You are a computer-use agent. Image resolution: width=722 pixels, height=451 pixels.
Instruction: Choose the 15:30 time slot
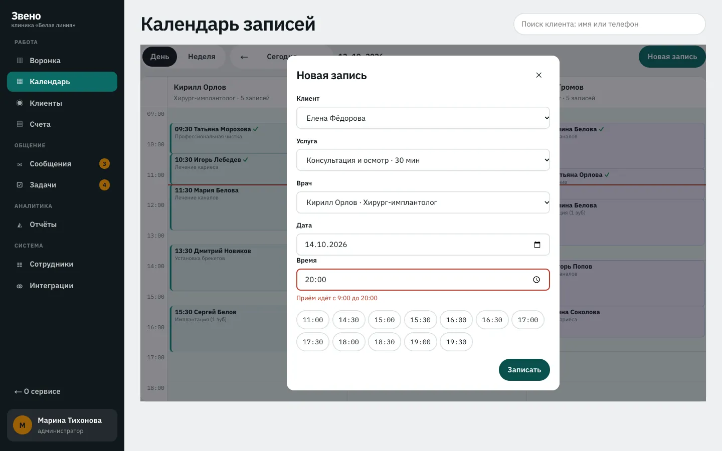[420, 320]
